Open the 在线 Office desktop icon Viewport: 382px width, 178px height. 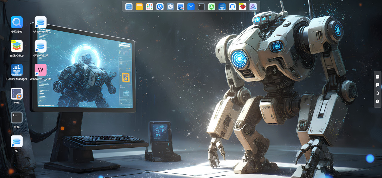click(x=17, y=46)
